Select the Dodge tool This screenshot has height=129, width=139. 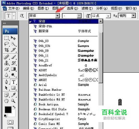coord(13,75)
